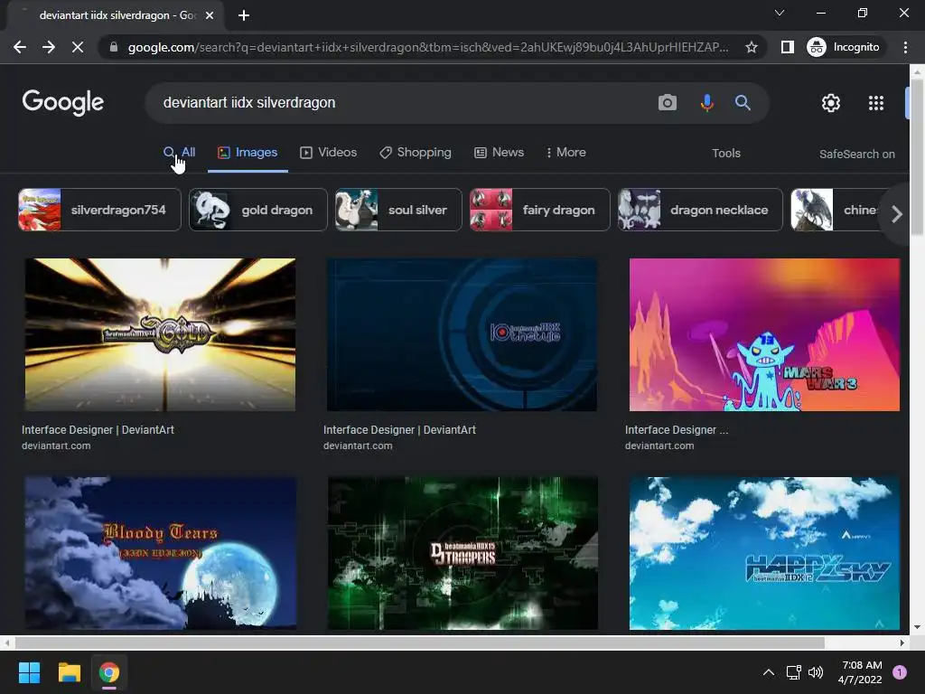Click the volume speaker icon
Viewport: 925px width, 694px height.
point(816,672)
